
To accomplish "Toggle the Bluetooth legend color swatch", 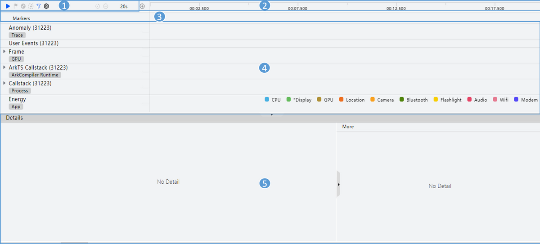I will [401, 100].
